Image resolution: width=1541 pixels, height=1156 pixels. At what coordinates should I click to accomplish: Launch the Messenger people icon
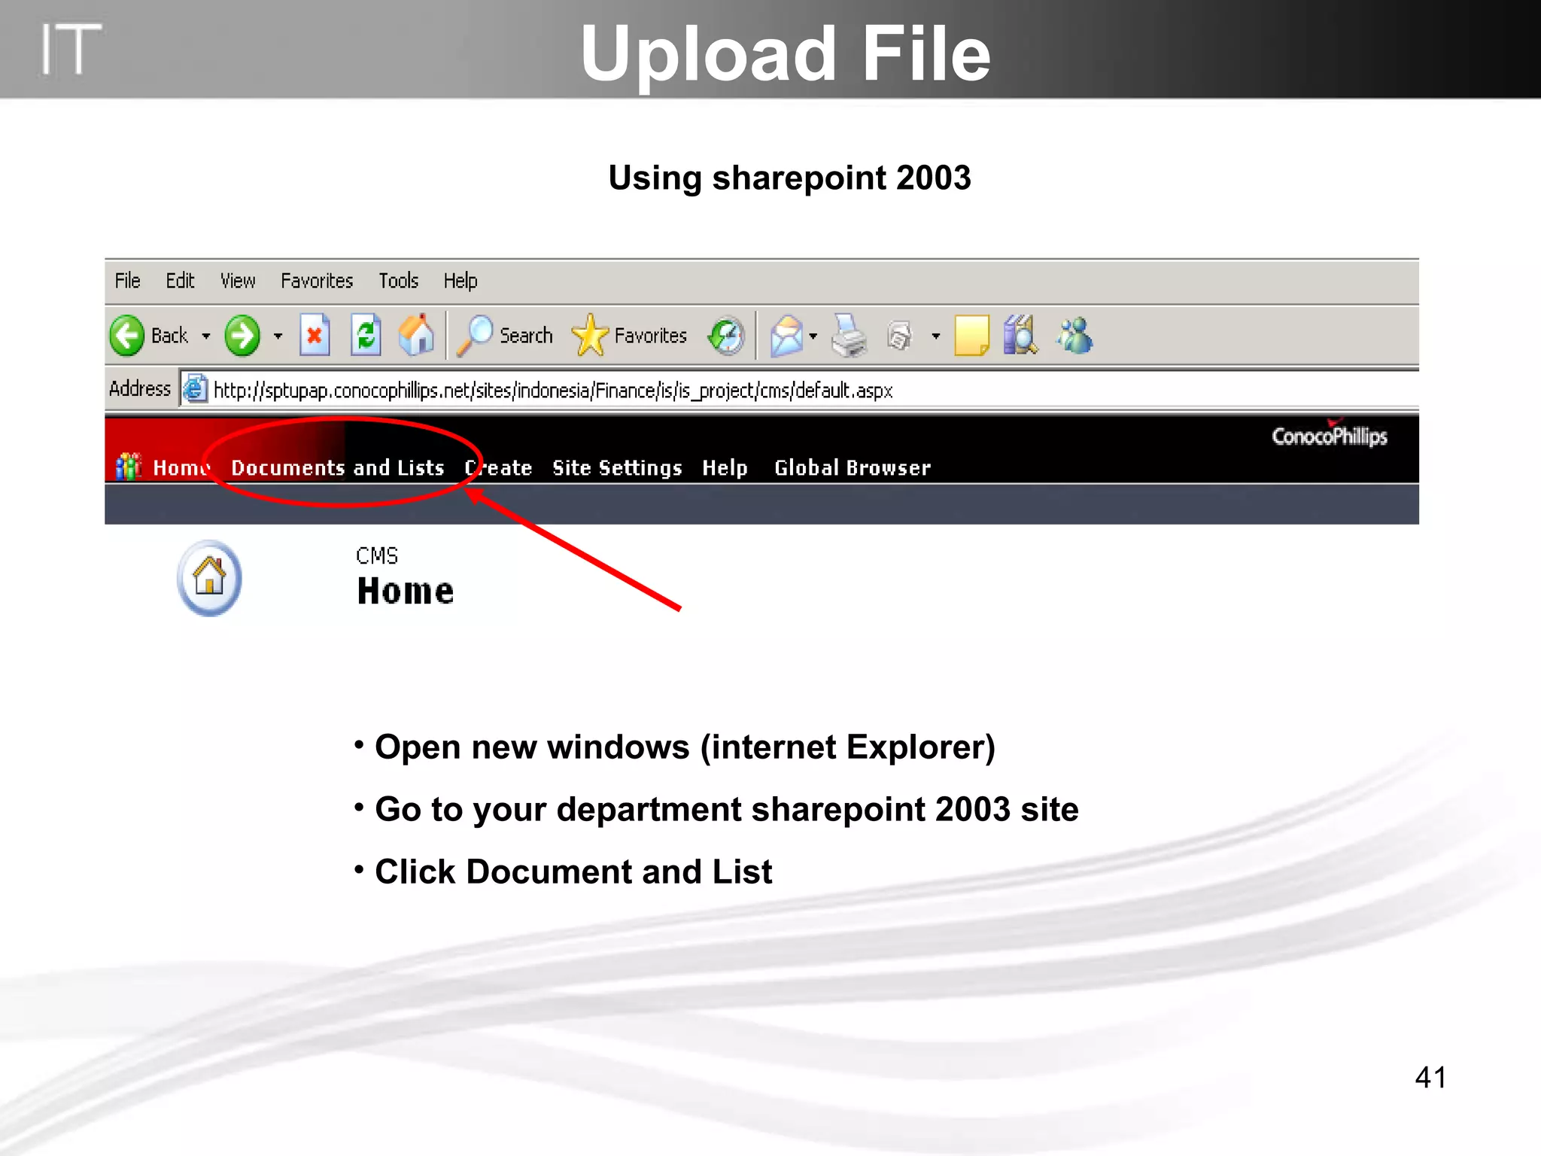point(1074,336)
